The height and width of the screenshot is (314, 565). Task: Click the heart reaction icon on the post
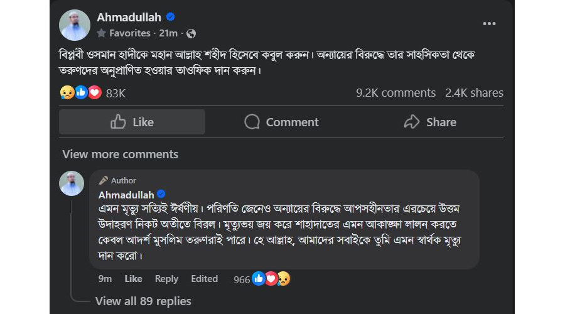pyautogui.click(x=94, y=93)
